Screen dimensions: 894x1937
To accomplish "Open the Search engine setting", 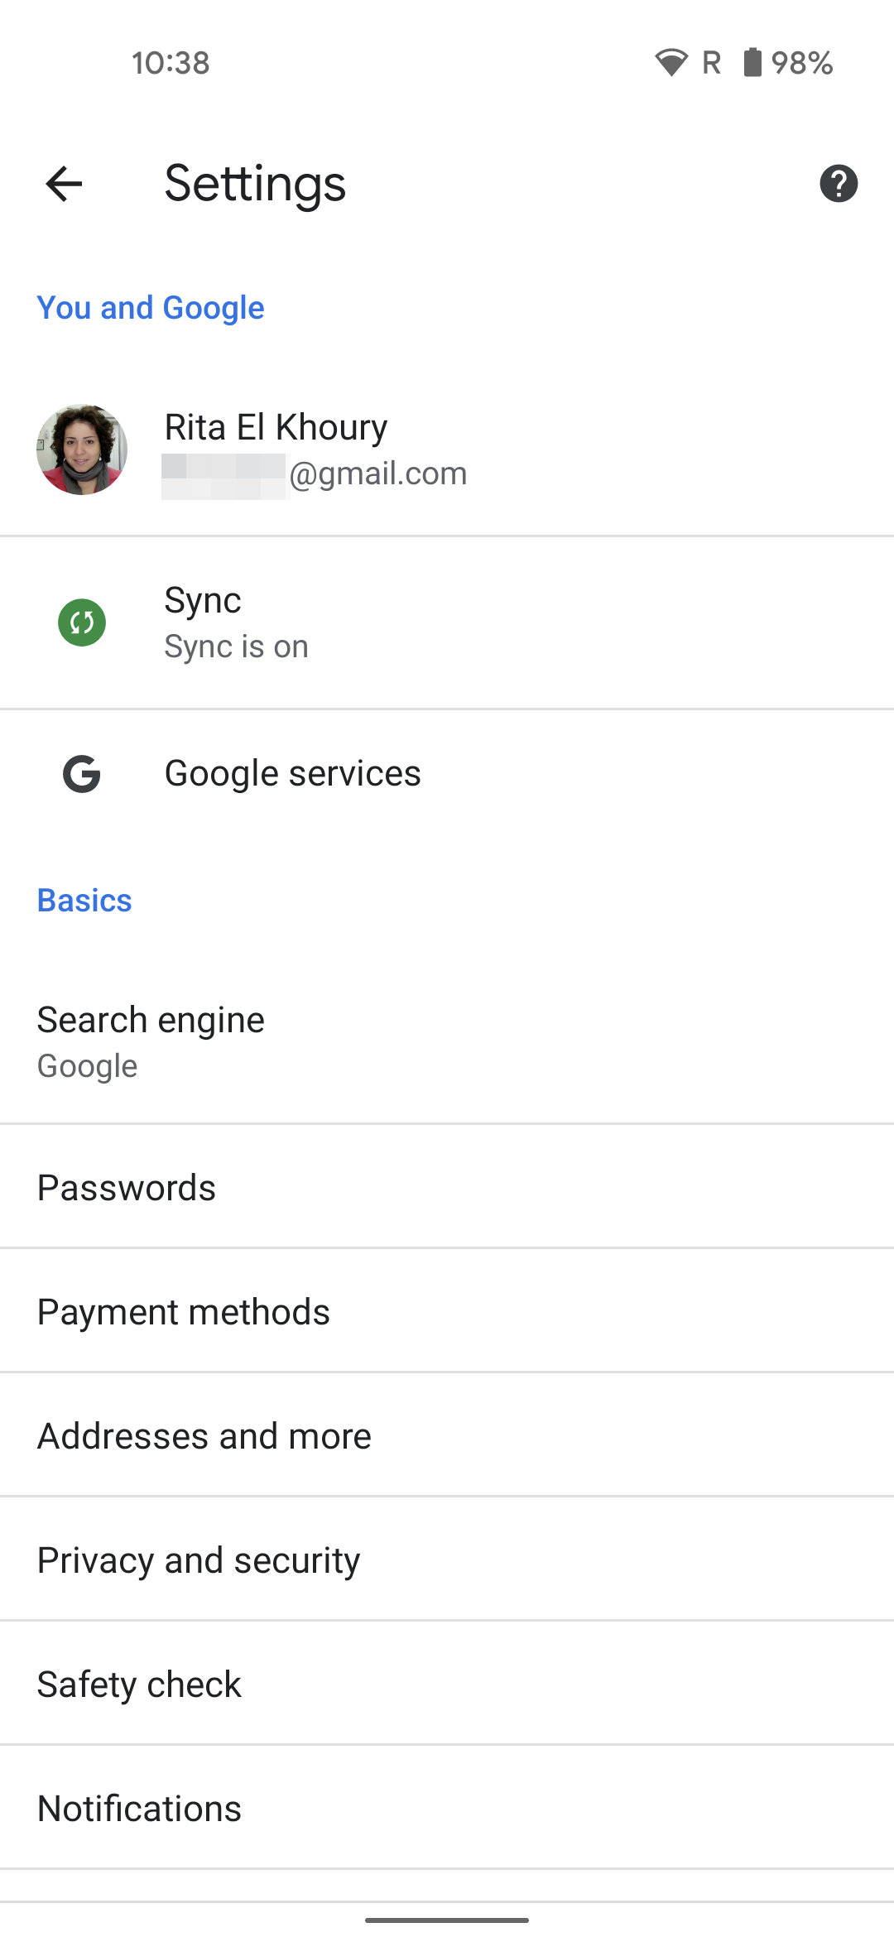I will pyautogui.click(x=331, y=1041).
